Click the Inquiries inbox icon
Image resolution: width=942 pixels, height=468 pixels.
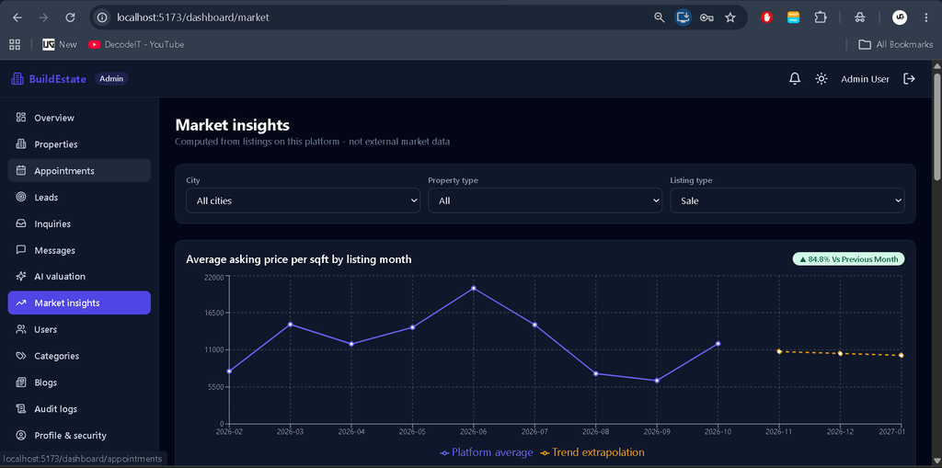21,223
